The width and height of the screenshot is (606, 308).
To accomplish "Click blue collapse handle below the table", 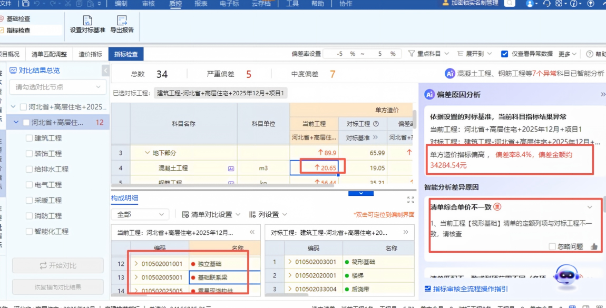I will (360, 193).
